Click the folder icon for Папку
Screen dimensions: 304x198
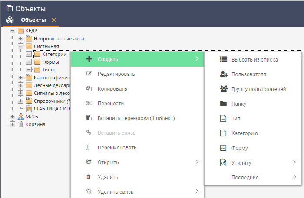point(224,104)
